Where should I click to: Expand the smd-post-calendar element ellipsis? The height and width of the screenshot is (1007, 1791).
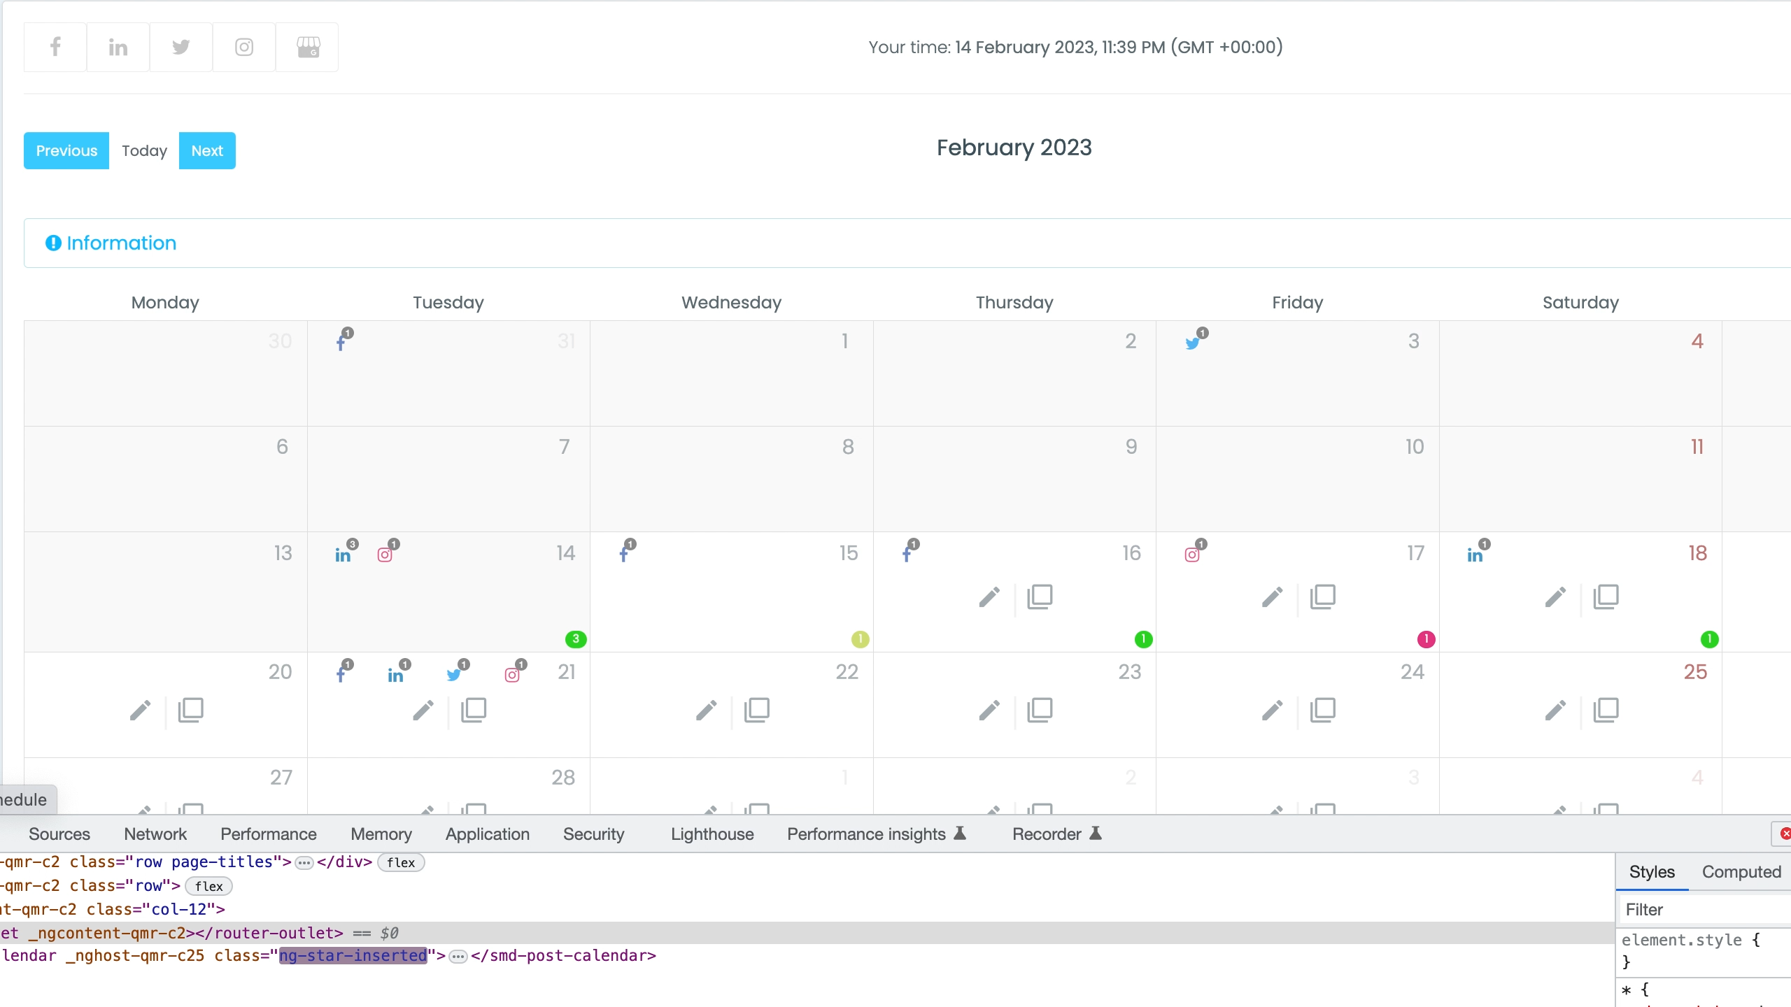click(458, 956)
